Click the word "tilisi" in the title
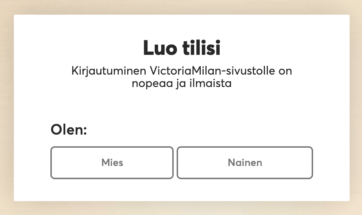362x215 pixels. coord(202,48)
